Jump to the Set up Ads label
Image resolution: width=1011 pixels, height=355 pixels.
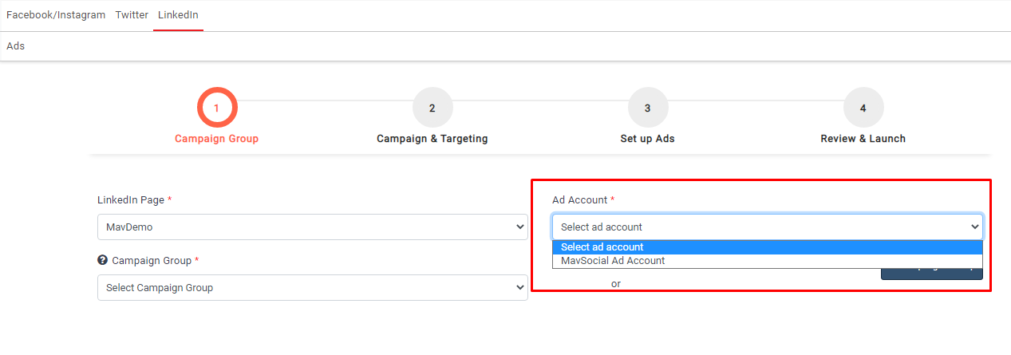[647, 139]
